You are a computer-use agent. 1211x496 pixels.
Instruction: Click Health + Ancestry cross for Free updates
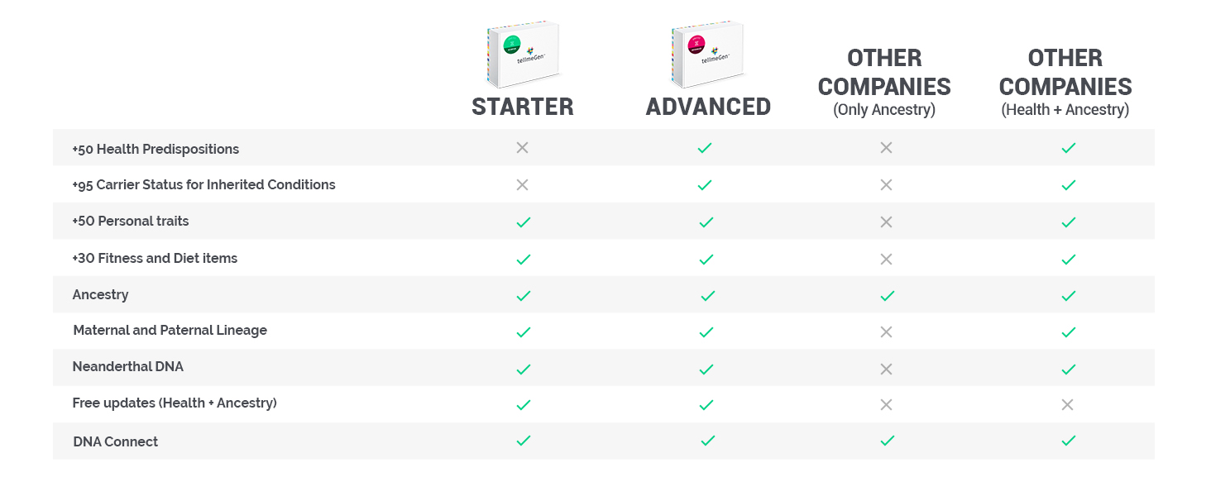(1067, 404)
